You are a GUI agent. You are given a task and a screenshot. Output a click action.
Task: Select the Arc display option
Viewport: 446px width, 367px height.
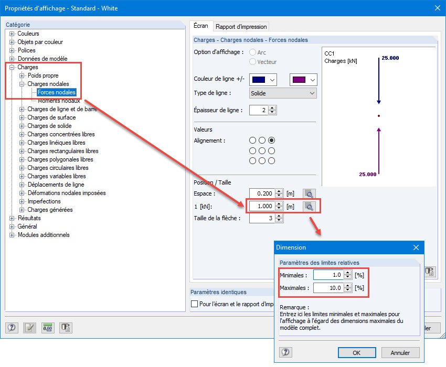[x=252, y=52]
